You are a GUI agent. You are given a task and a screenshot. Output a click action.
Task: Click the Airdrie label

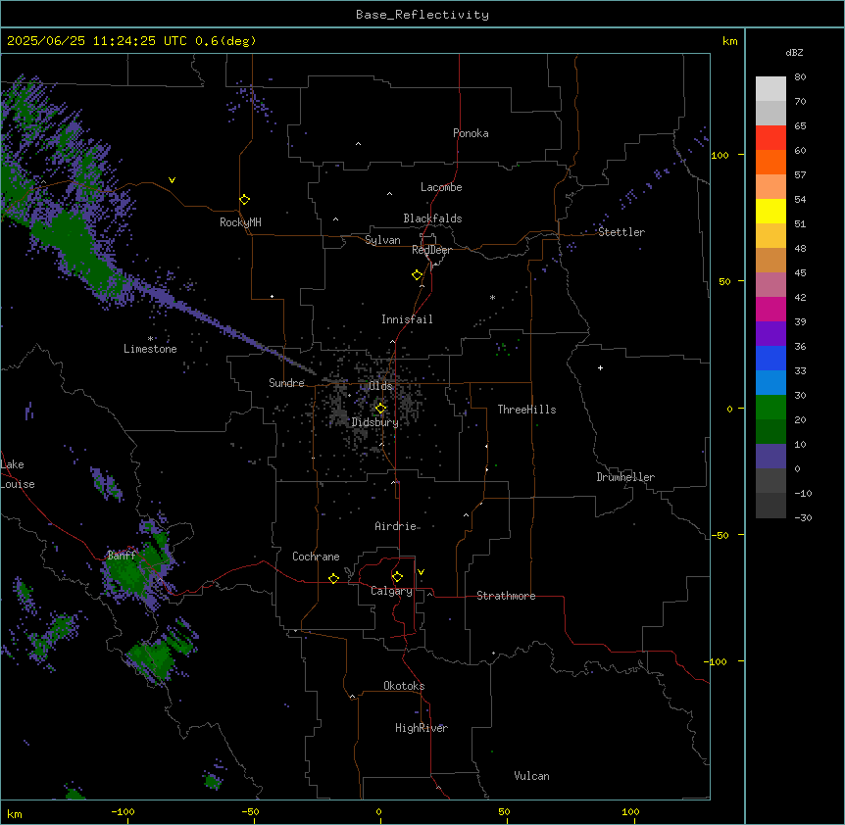(x=395, y=526)
